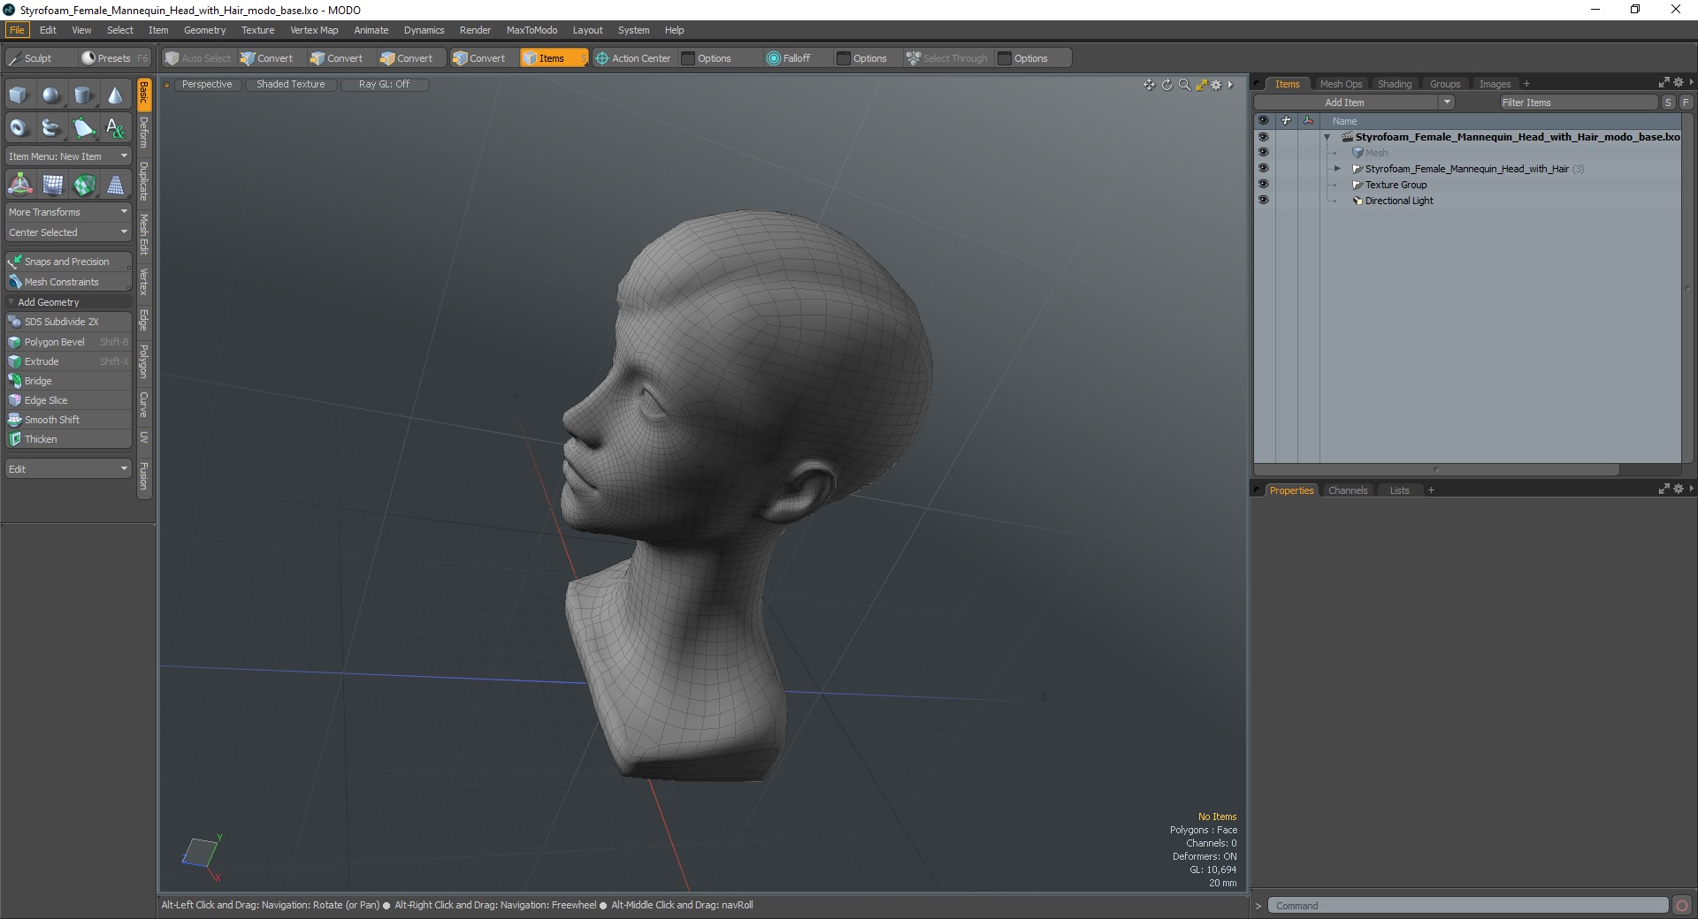The height and width of the screenshot is (919, 1698).
Task: Toggle visibility of the scene .lxo item
Action: tap(1263, 137)
